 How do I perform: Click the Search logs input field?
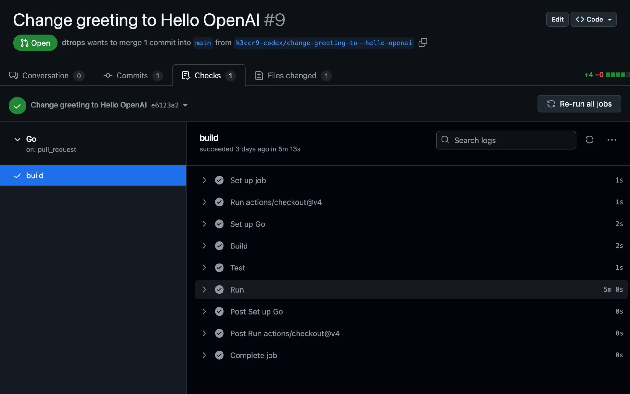(x=506, y=140)
